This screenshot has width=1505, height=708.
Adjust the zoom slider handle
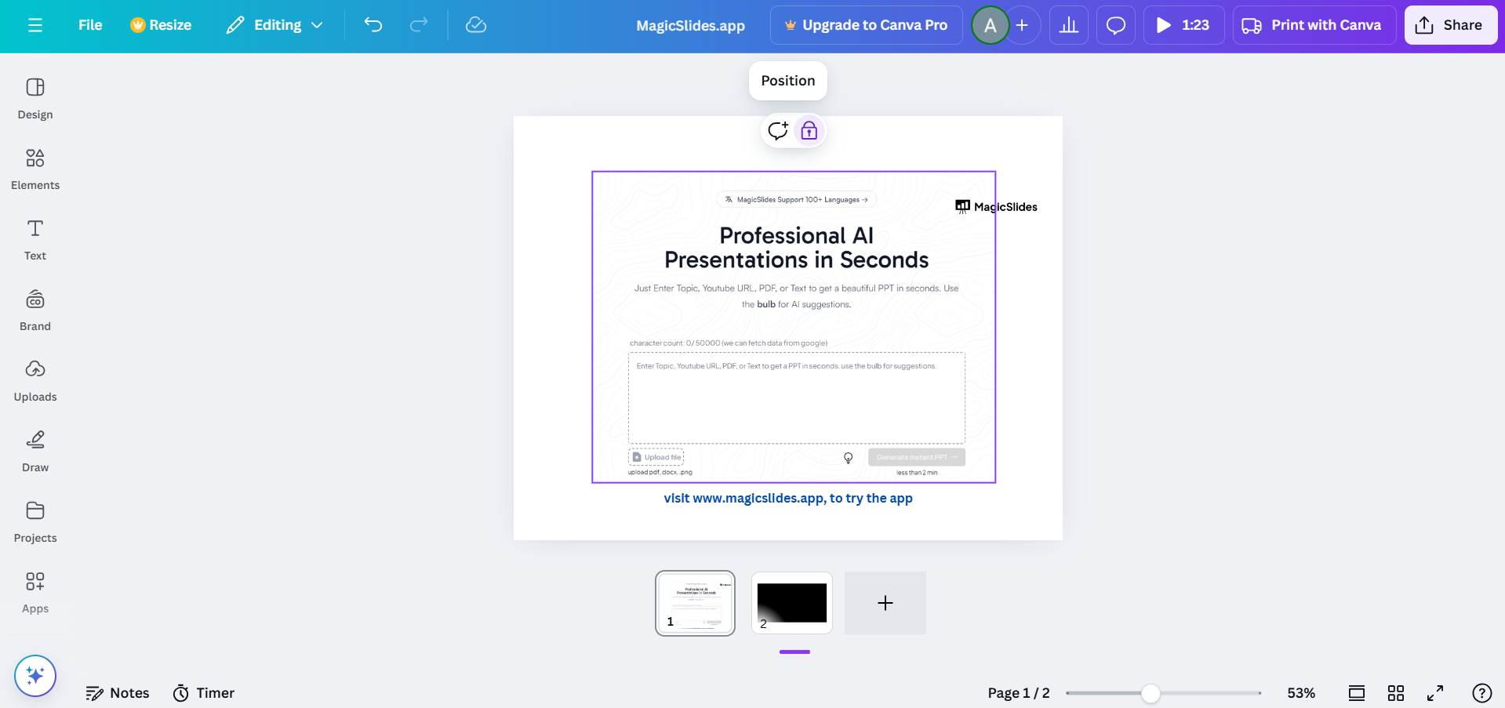1151,693
